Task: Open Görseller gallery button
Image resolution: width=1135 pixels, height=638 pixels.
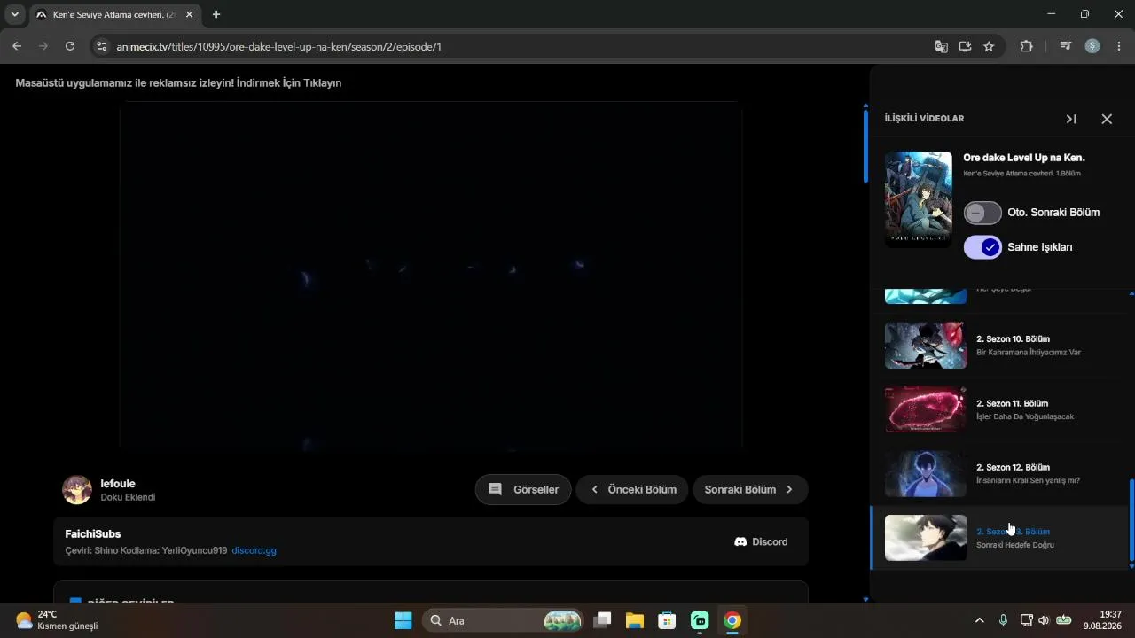Action: (x=523, y=489)
